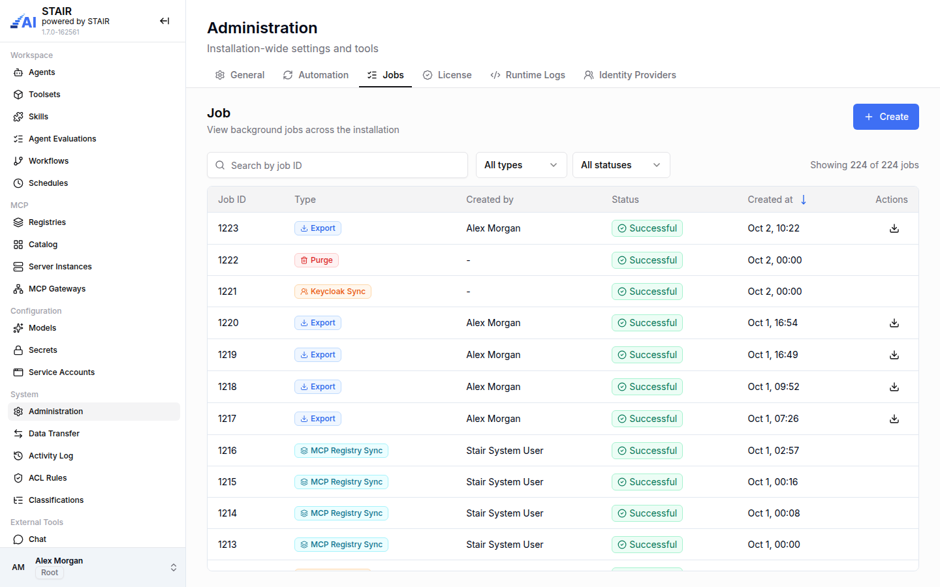940x587 pixels.
Task: Click the Successful status of job 1216
Action: [647, 451]
